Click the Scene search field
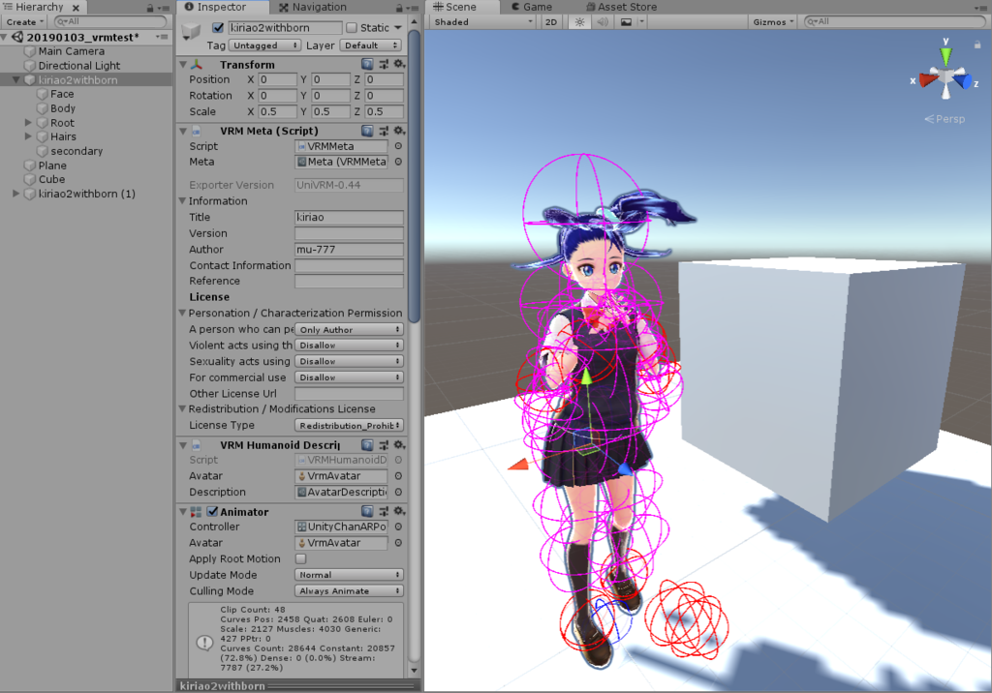This screenshot has height=693, width=992. click(x=894, y=21)
